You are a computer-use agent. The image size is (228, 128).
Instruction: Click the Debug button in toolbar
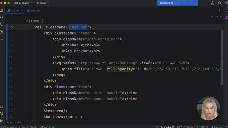click(188, 3)
